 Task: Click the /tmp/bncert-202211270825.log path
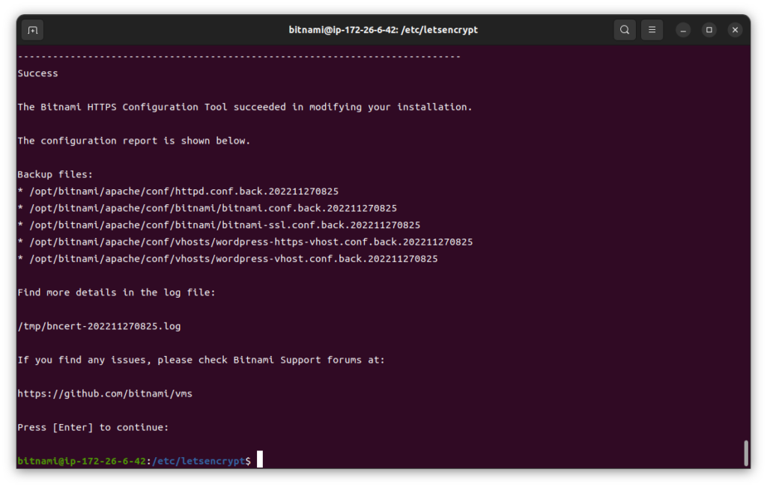click(100, 326)
